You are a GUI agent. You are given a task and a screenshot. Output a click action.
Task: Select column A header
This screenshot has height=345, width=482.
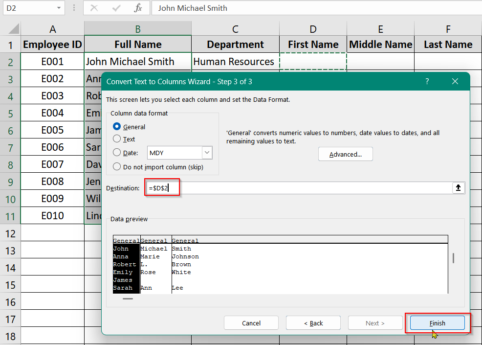tap(53, 29)
